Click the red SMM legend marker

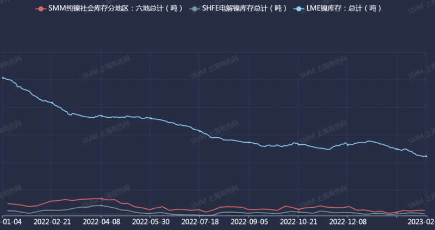click(x=41, y=9)
